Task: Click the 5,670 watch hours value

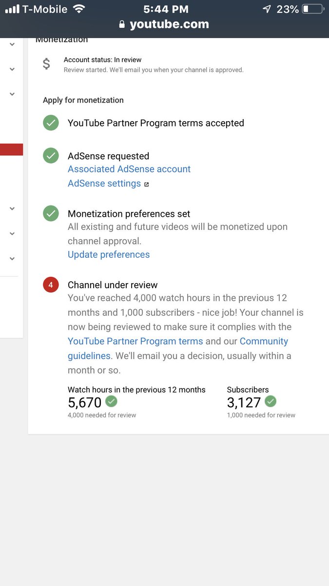Action: (x=84, y=402)
